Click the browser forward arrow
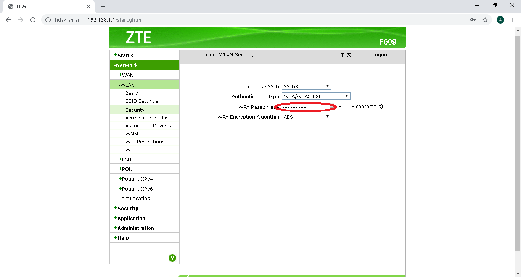Image resolution: width=521 pixels, height=277 pixels. [21, 20]
